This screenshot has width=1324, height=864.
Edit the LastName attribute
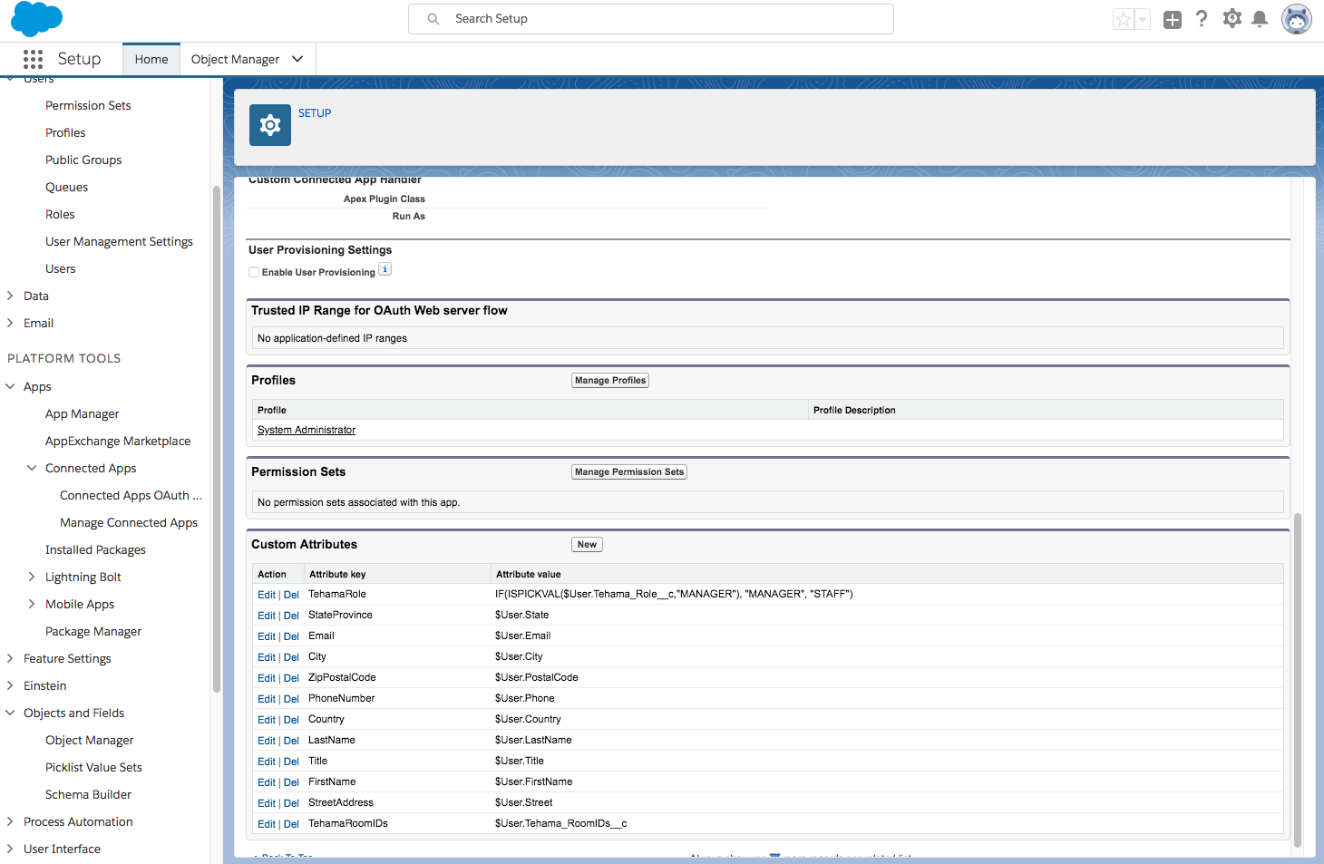tap(266, 741)
